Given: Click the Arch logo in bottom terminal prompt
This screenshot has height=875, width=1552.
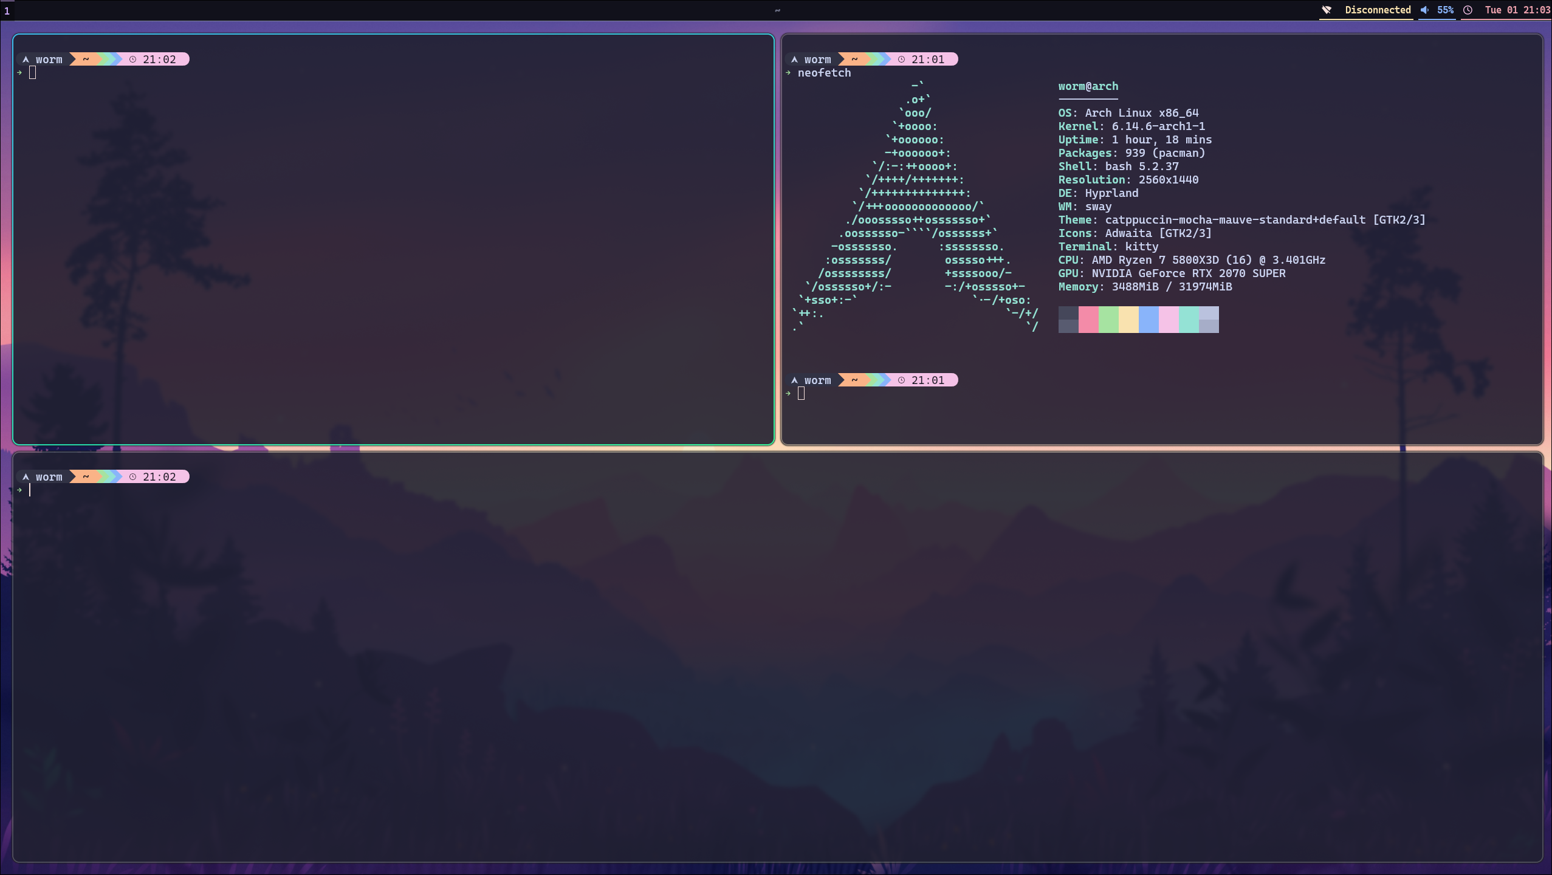Looking at the screenshot, I should (26, 477).
